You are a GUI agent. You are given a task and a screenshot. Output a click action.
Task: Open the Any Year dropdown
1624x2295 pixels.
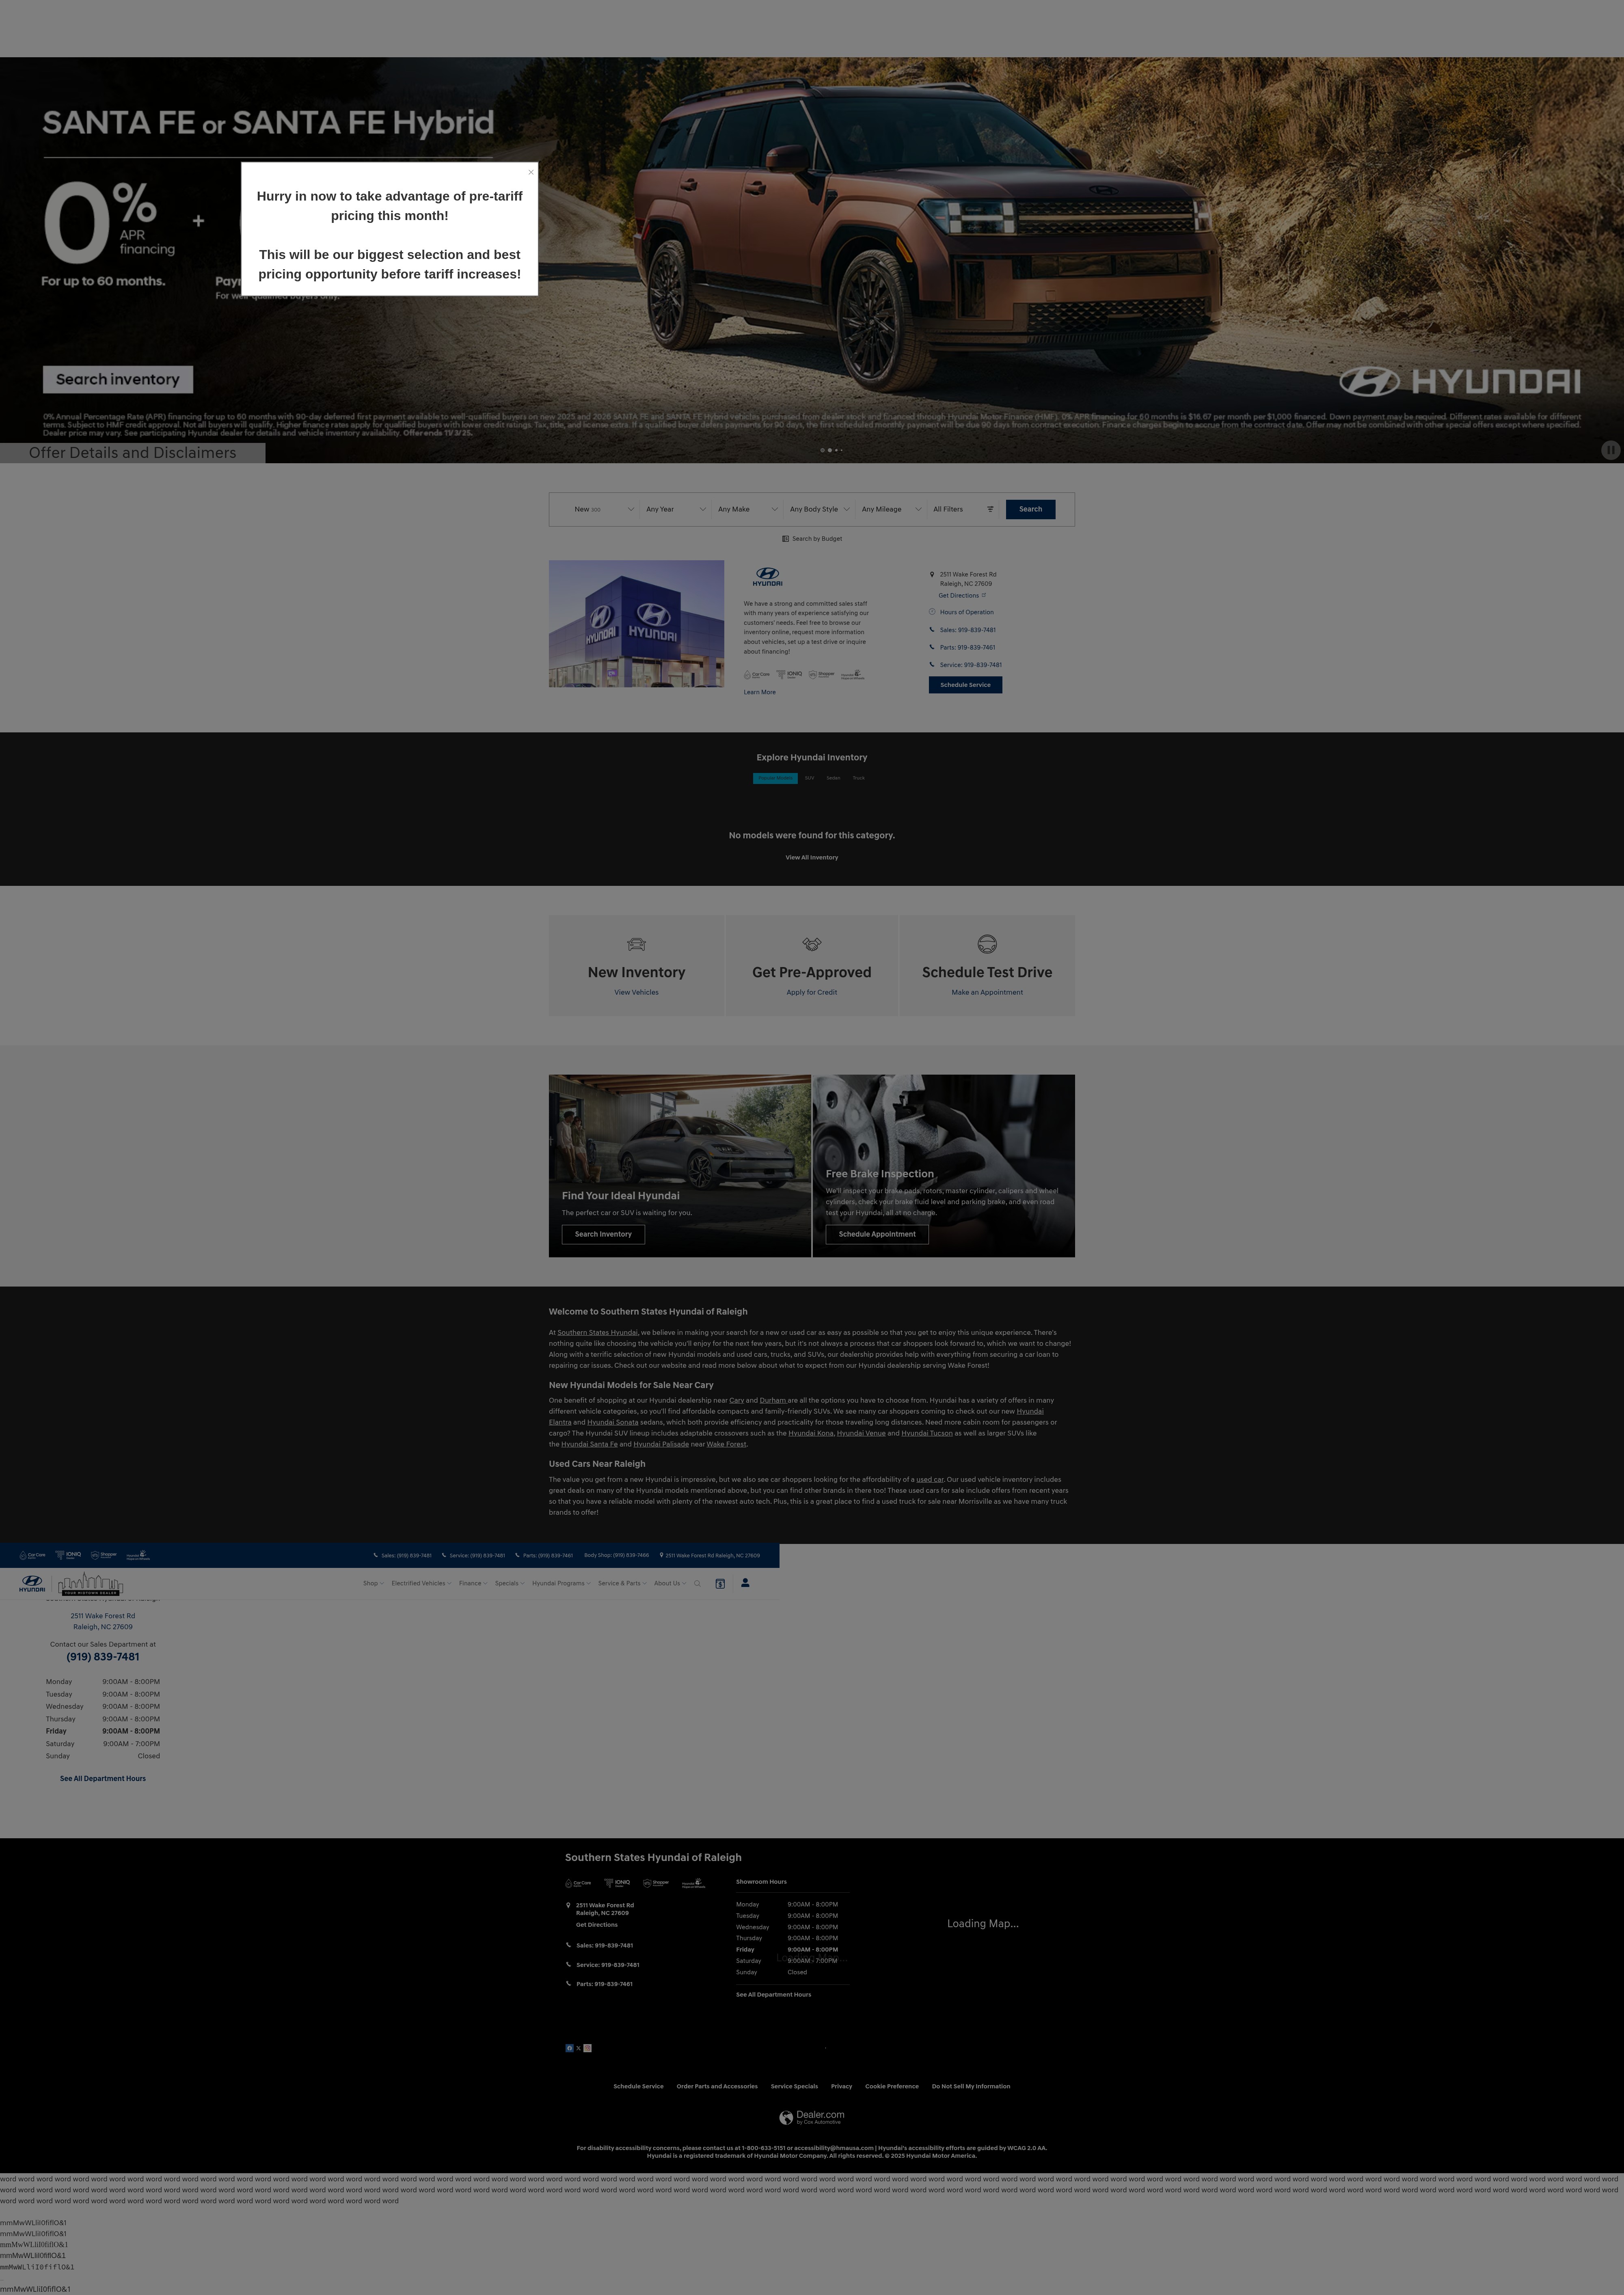coord(675,509)
